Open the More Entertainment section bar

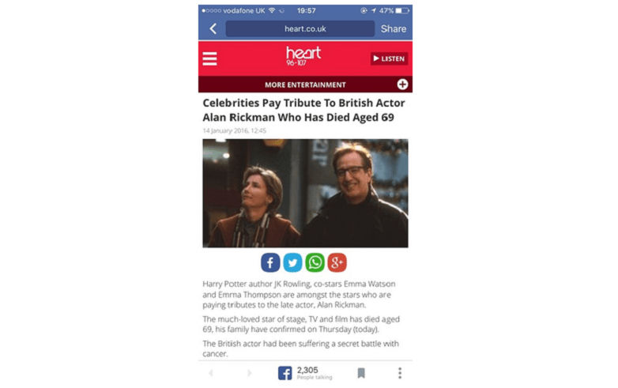tap(306, 85)
